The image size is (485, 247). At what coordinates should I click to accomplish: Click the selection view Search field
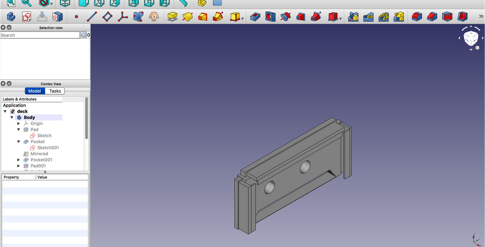tap(40, 35)
